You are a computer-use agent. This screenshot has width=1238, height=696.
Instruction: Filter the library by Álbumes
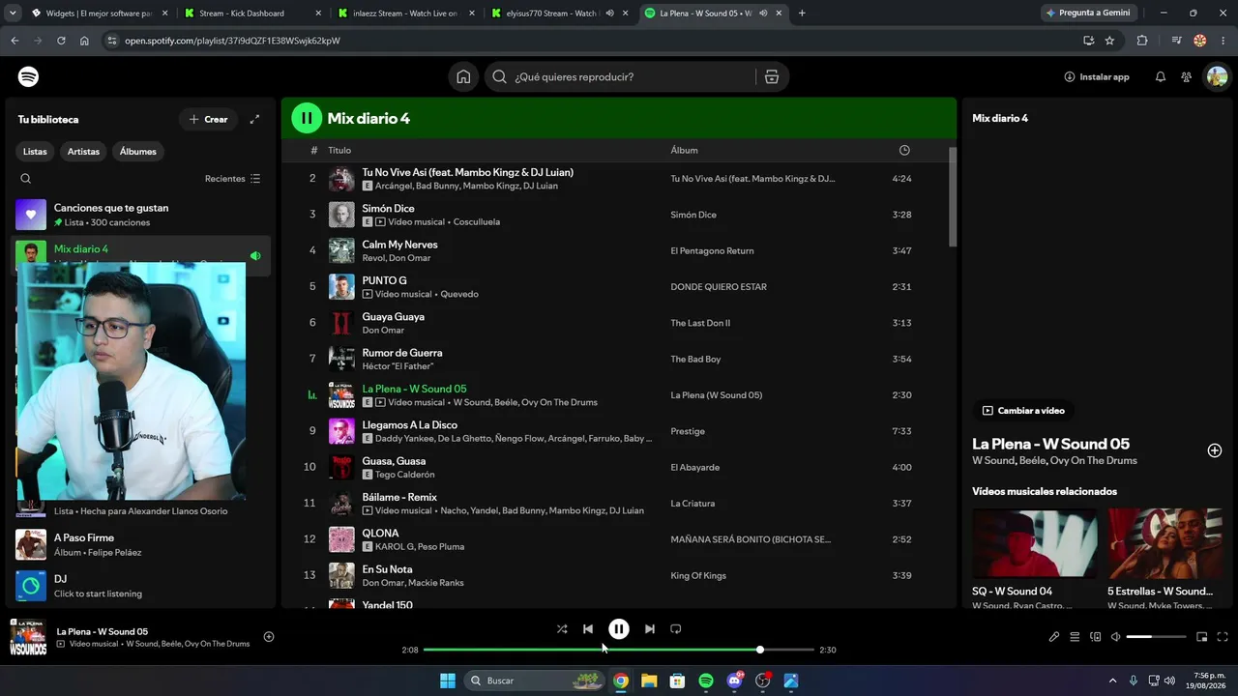click(x=138, y=152)
